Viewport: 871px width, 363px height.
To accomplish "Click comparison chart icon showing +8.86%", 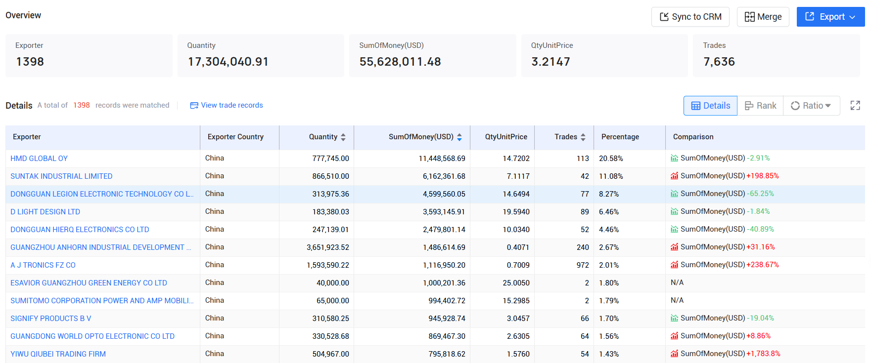I will coord(674,336).
